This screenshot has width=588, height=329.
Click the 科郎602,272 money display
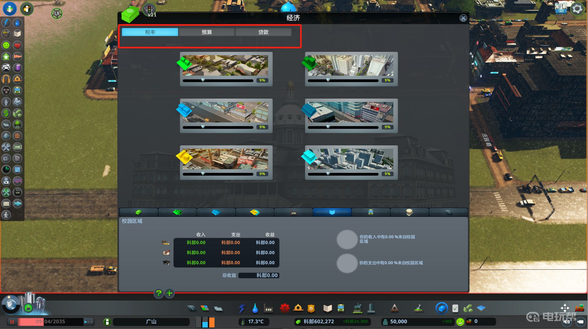332,322
